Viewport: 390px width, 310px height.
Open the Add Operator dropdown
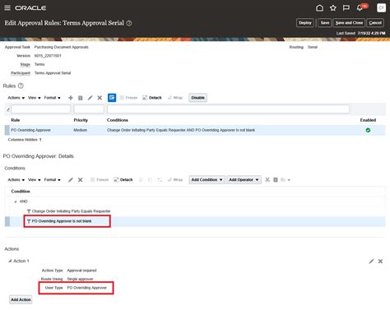pos(244,180)
